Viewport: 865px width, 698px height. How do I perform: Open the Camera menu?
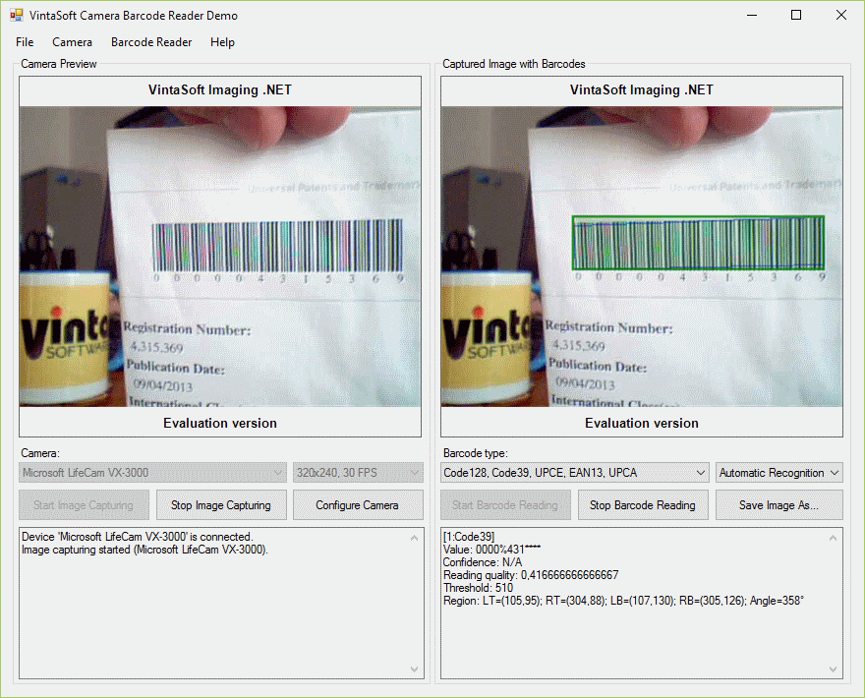click(x=72, y=42)
